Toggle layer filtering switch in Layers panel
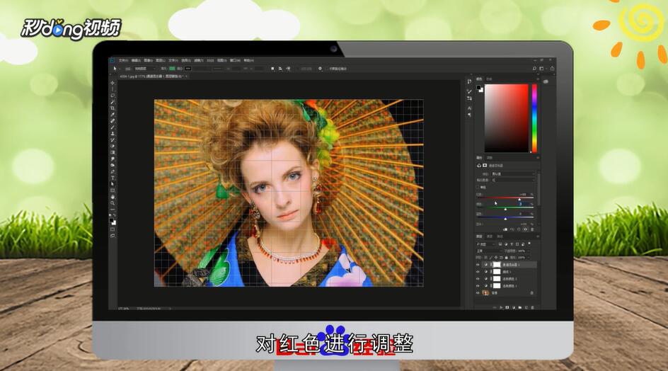This screenshot has width=668, height=371. click(529, 244)
